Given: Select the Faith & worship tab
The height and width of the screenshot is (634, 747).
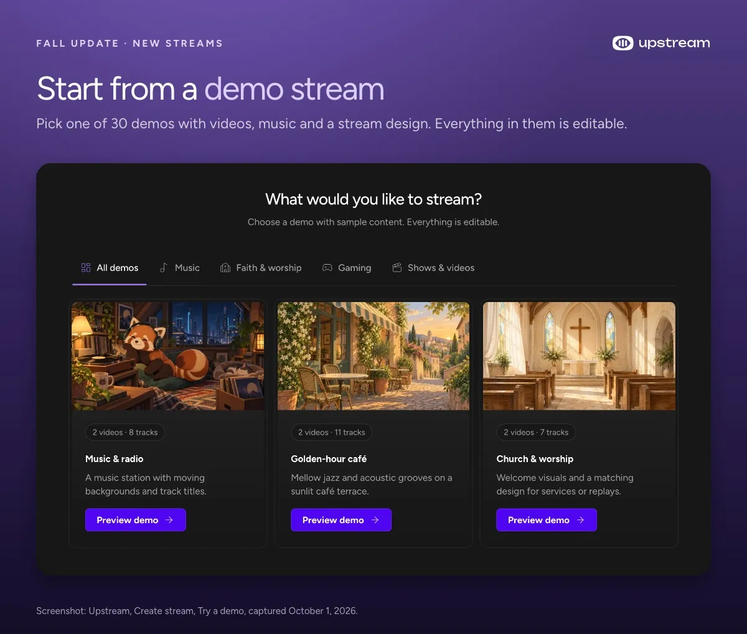Looking at the screenshot, I should pos(261,268).
